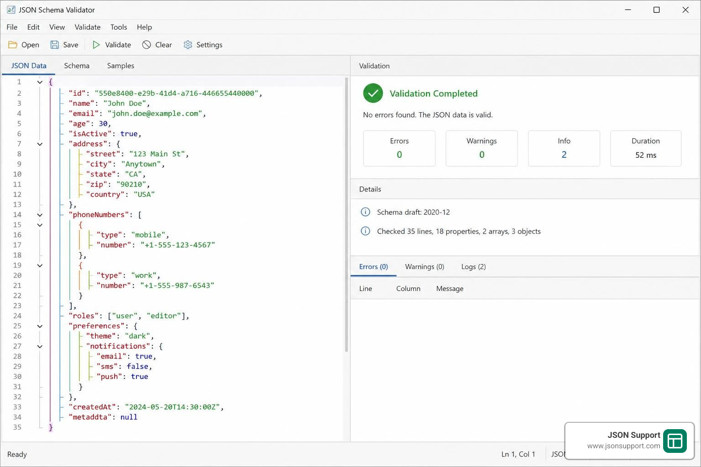Click the green Validation Completed checkmark icon
Screen dimensions: 701x467
tap(373, 93)
